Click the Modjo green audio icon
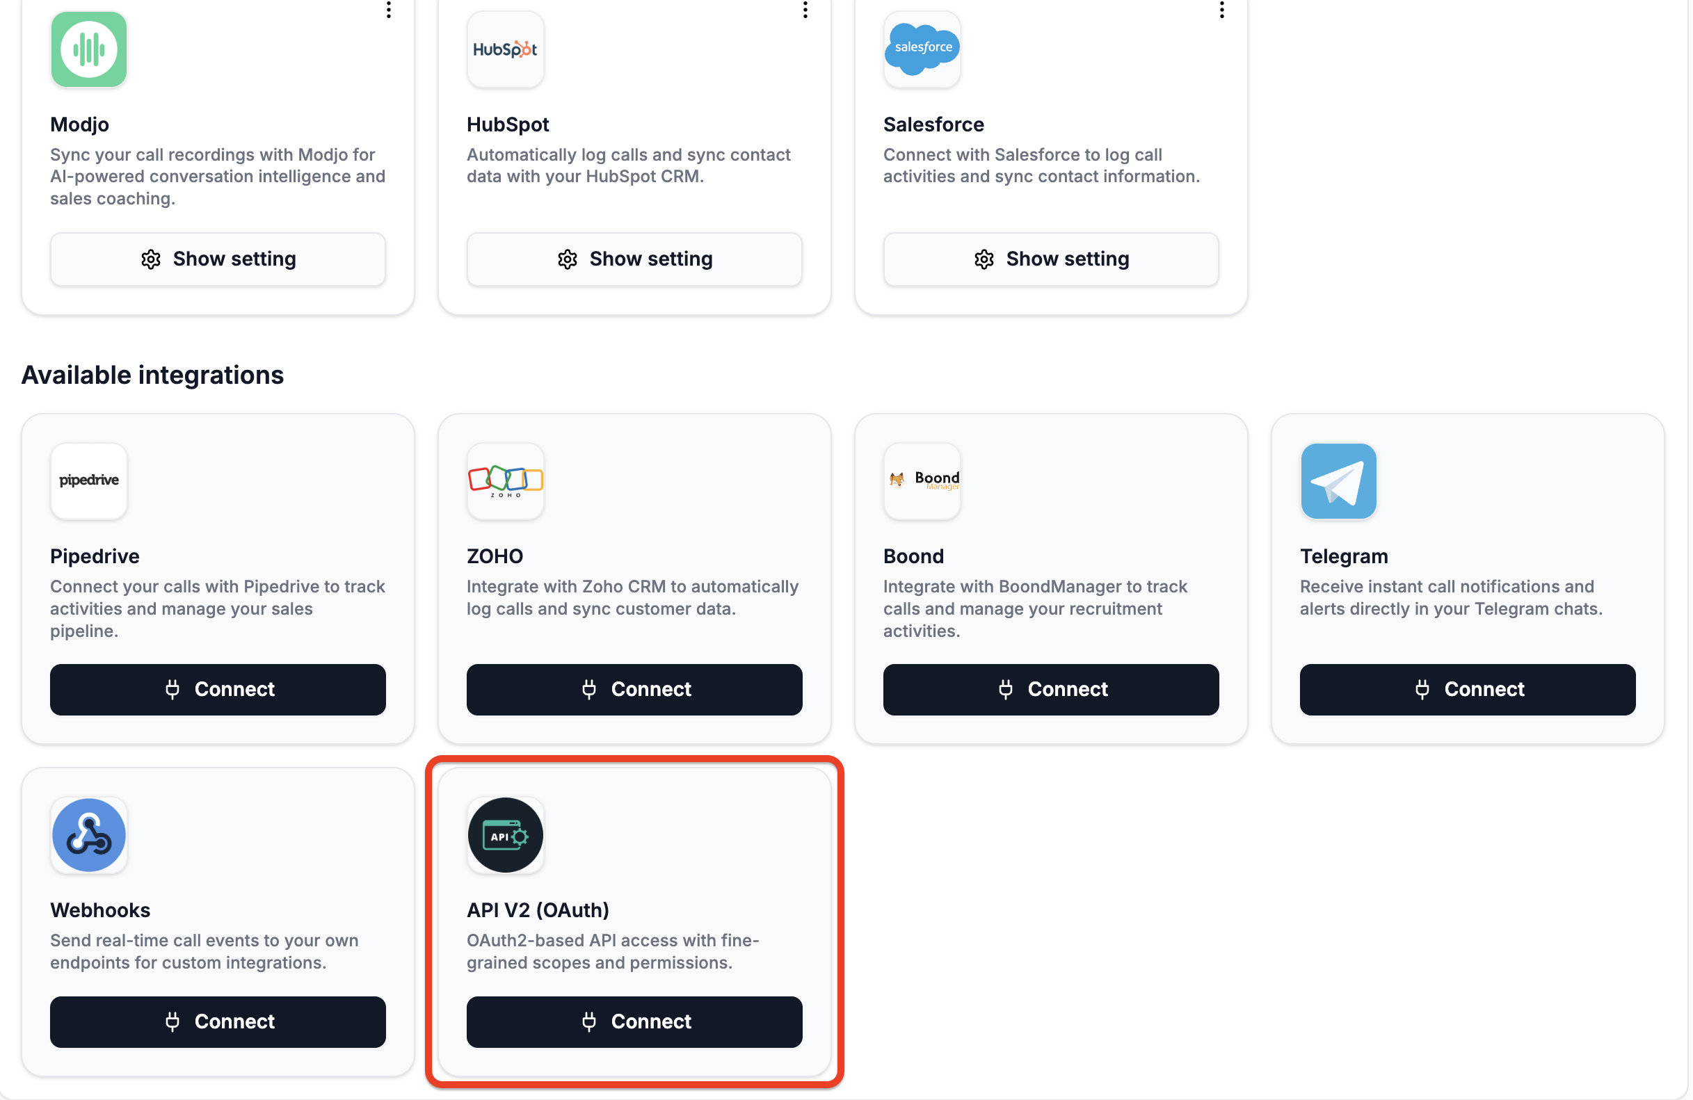Viewport: 1693px width, 1100px height. (88, 49)
